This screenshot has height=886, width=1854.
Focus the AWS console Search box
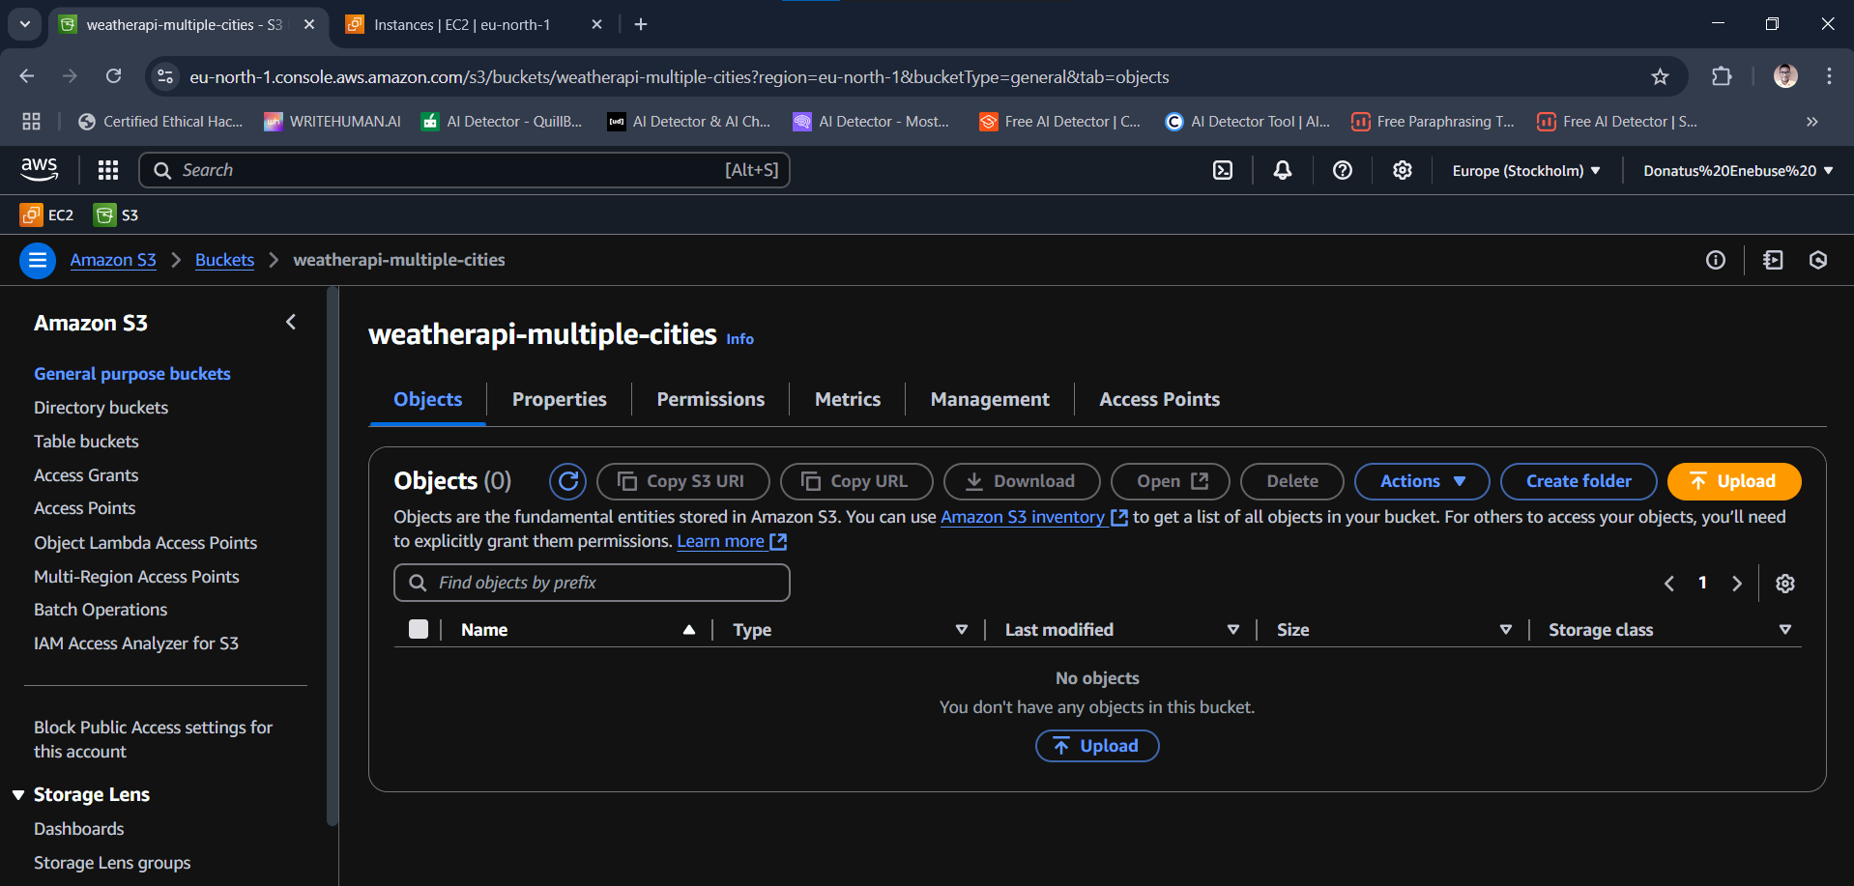[x=465, y=170]
